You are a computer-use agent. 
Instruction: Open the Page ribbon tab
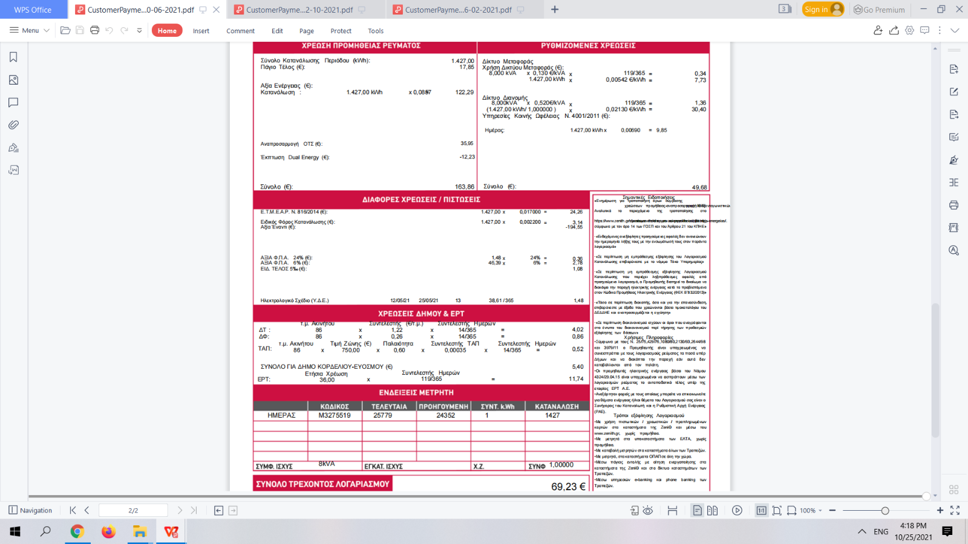click(307, 31)
